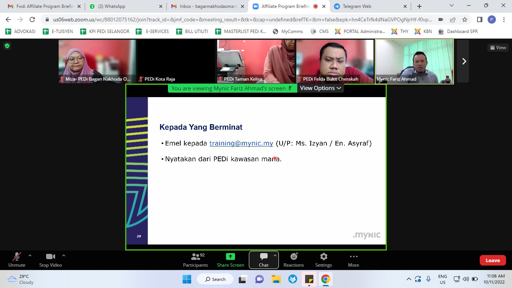Expand the View Options dropdown
This screenshot has height=288, width=512.
pyautogui.click(x=320, y=88)
